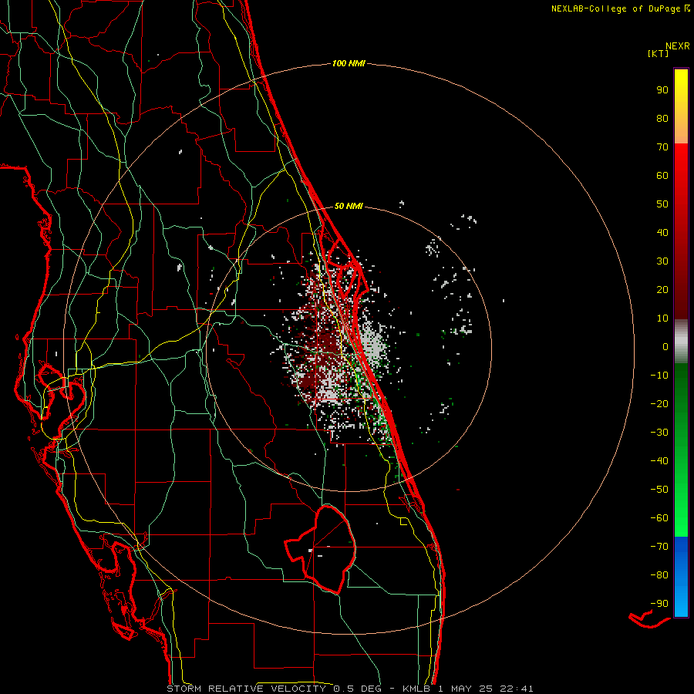Click the -20 value on velocity scale
The width and height of the screenshot is (694, 694).
tap(659, 403)
